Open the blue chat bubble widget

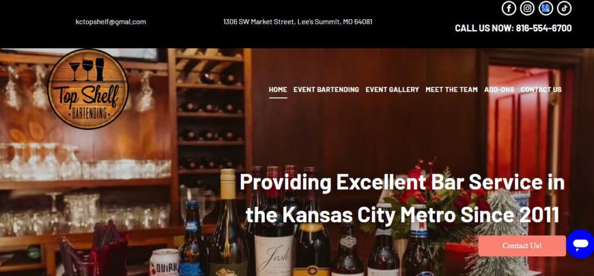coord(580,244)
